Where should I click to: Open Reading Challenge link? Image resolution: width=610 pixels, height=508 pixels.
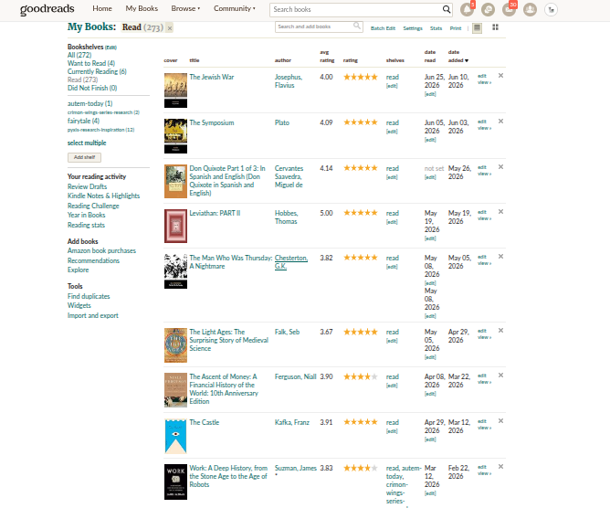(x=93, y=206)
